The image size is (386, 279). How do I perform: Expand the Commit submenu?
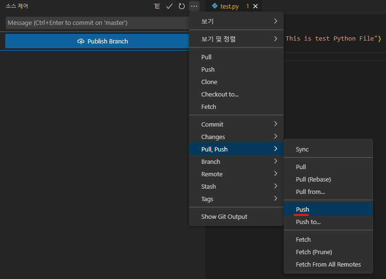pyautogui.click(x=236, y=124)
